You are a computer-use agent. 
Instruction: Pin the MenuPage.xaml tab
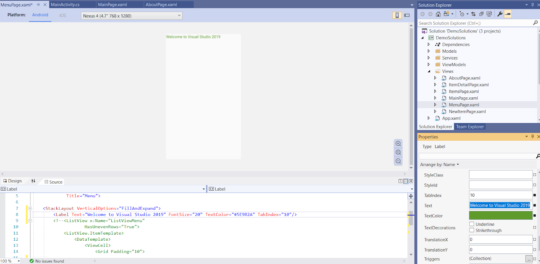pos(38,5)
